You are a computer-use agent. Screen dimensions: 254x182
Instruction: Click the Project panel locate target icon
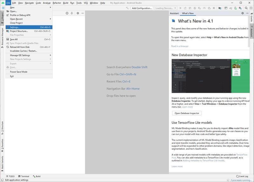[x=67, y=13]
